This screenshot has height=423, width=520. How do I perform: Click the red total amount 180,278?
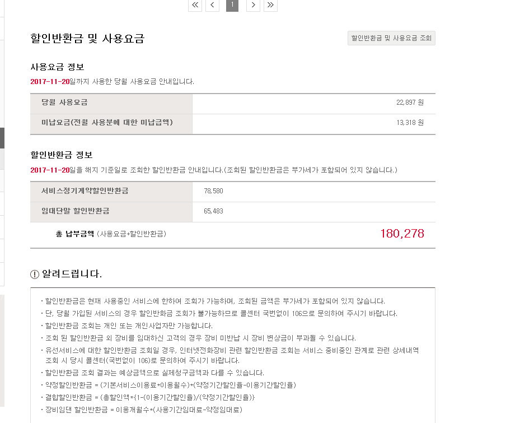(x=402, y=234)
